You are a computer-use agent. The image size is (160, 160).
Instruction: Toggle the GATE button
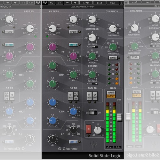pyautogui.click(x=113, y=58)
